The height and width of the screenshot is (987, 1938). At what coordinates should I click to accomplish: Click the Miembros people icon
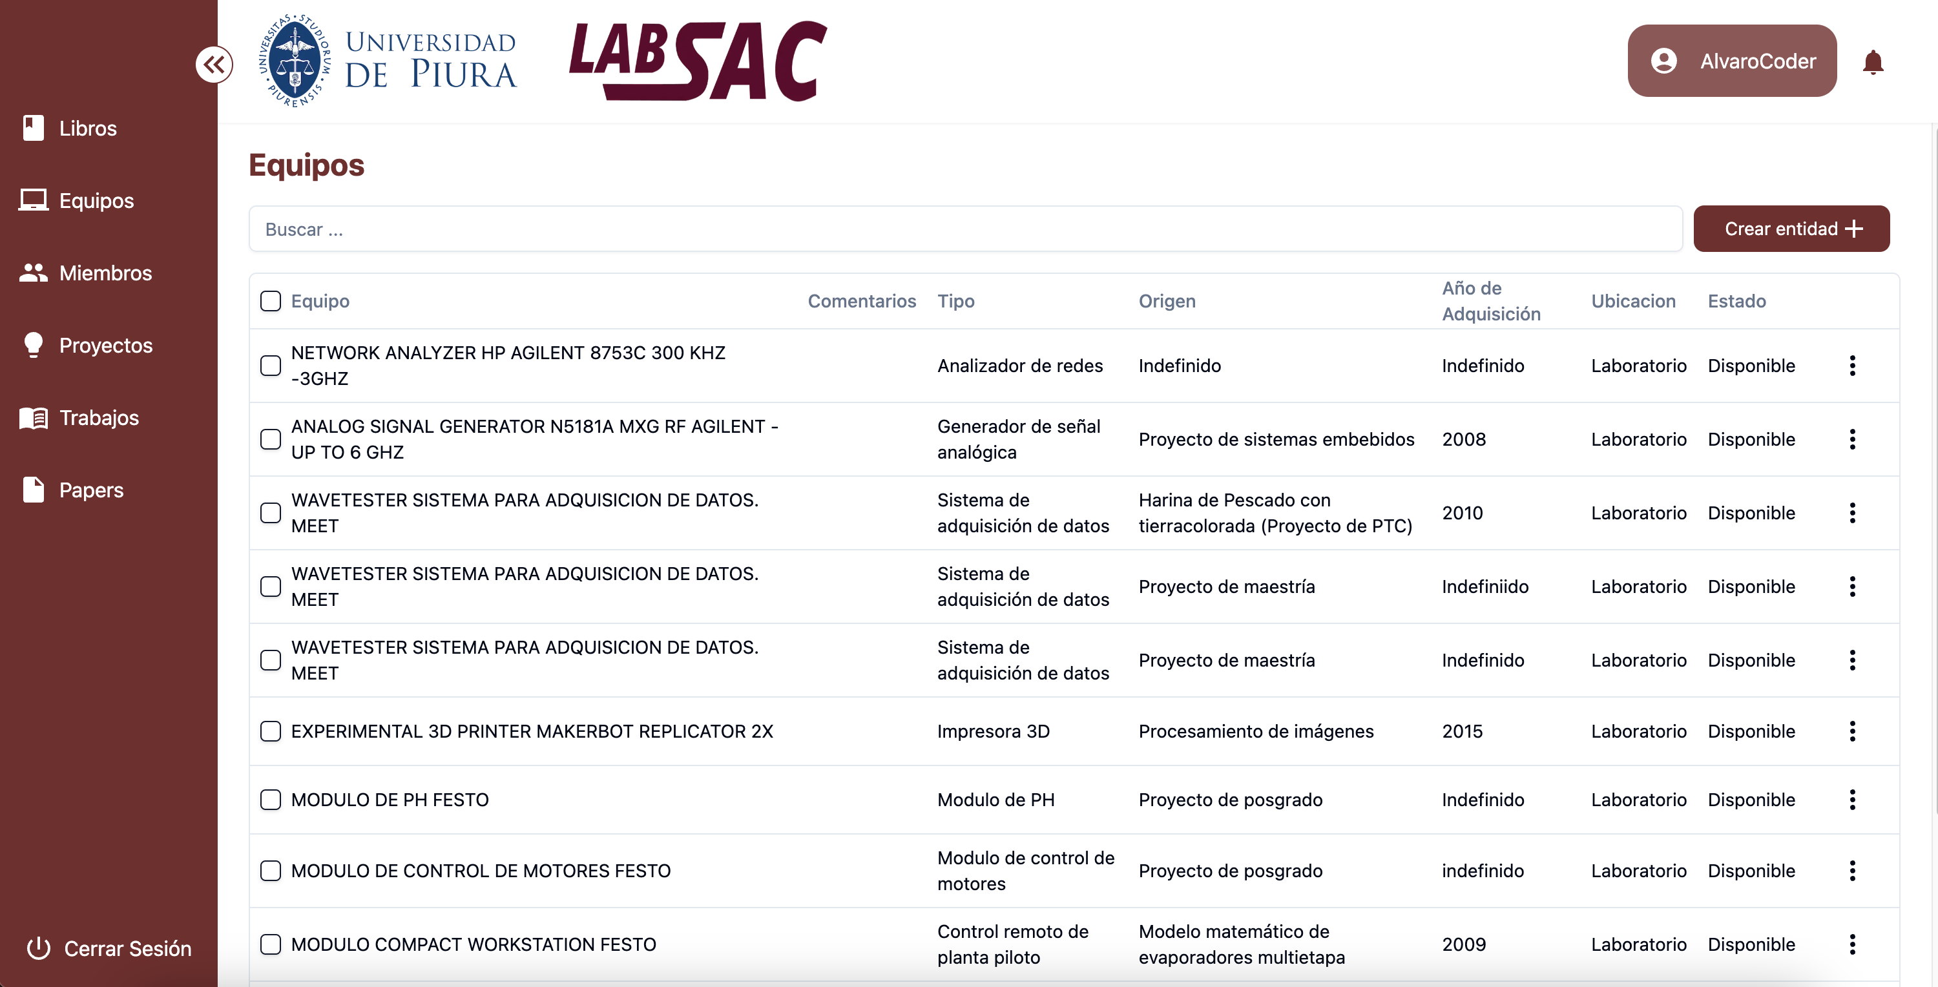point(33,273)
